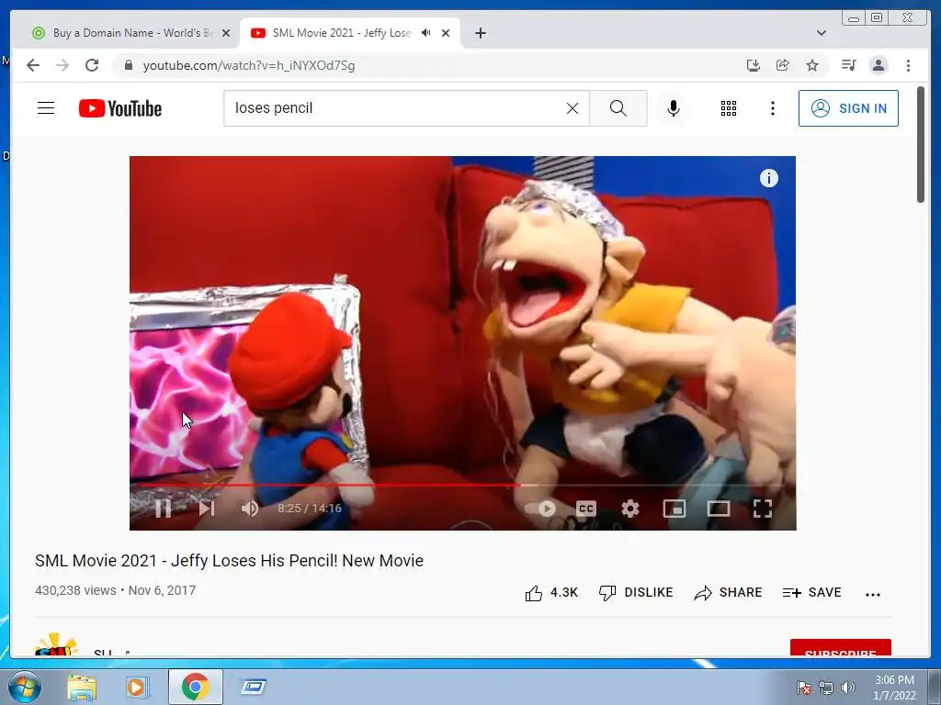Image resolution: width=941 pixels, height=705 pixels.
Task: Open YouTube hamburger guide menu
Action: (46, 108)
